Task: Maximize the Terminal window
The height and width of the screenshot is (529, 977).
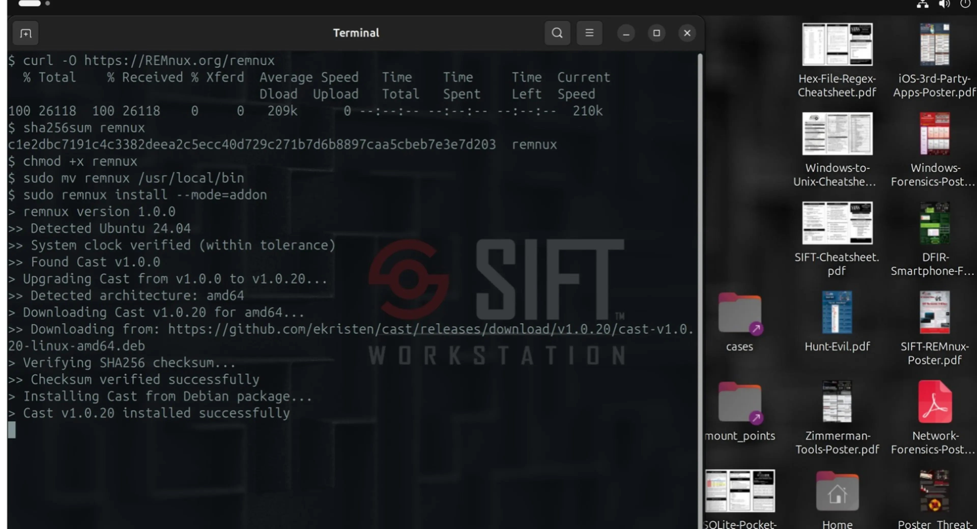Action: [x=656, y=33]
